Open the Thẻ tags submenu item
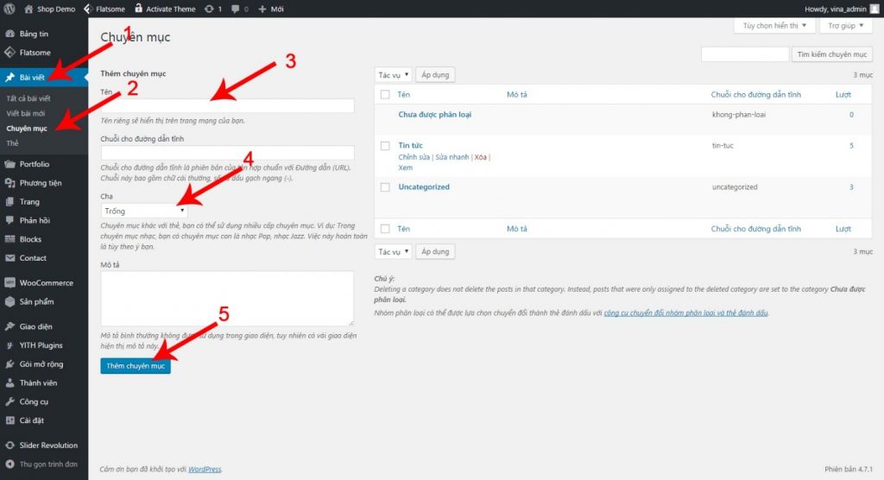884x480 pixels. coord(12,143)
